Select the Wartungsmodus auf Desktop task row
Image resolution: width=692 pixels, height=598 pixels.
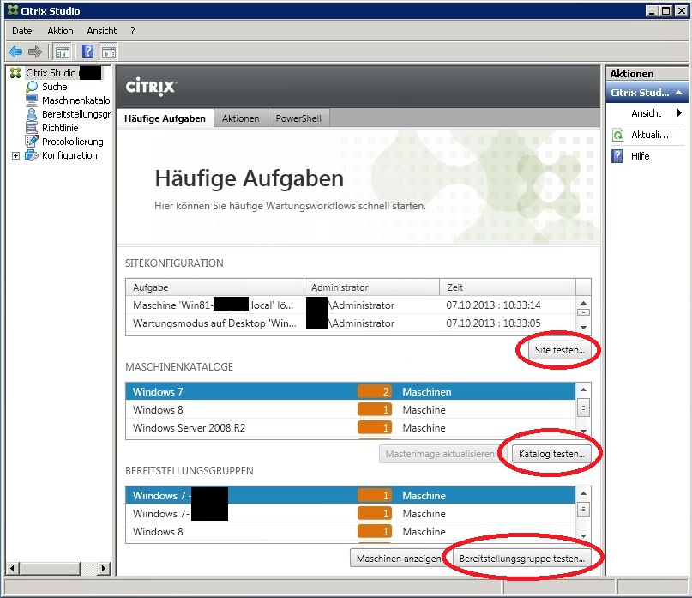tap(351, 323)
